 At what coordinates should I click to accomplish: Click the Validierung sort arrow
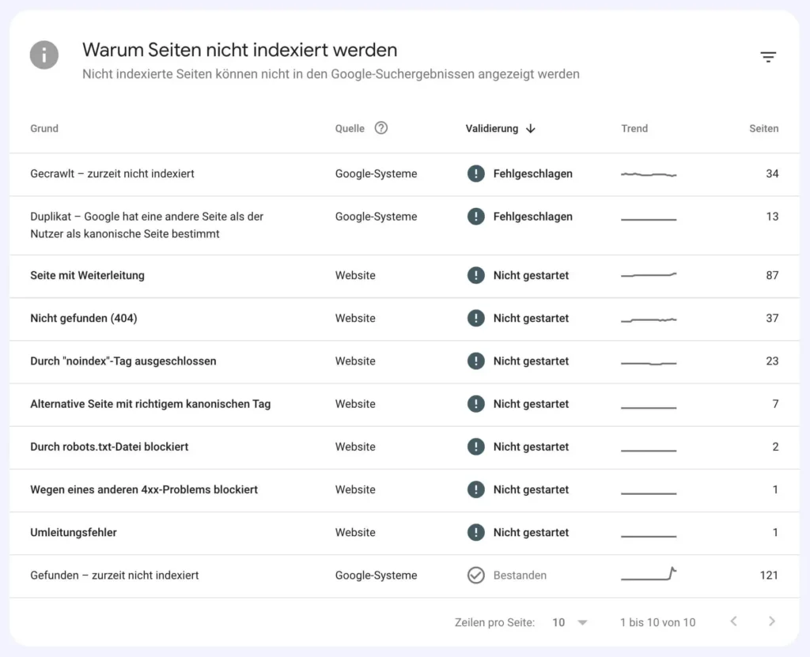[x=531, y=128]
